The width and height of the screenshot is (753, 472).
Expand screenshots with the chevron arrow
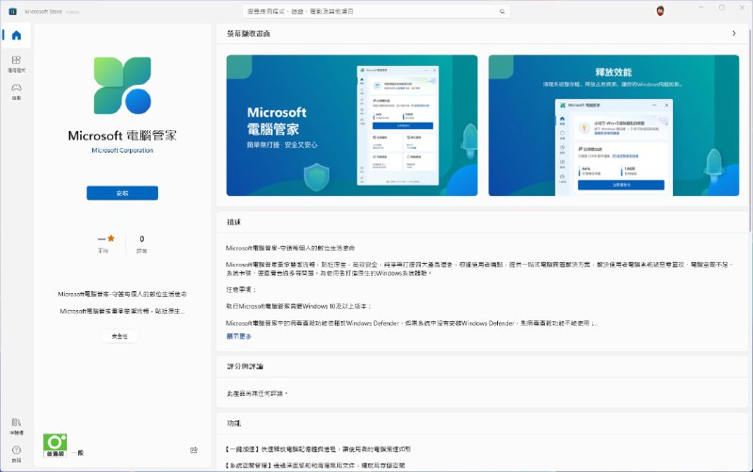tap(734, 33)
